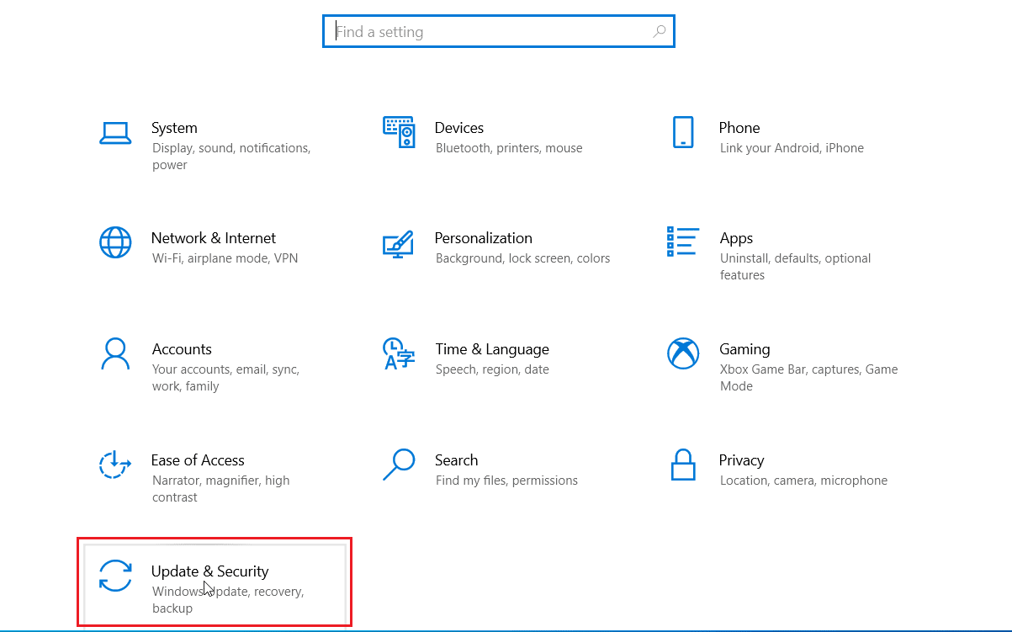Click 'Location, camera, microphone' description

click(803, 481)
